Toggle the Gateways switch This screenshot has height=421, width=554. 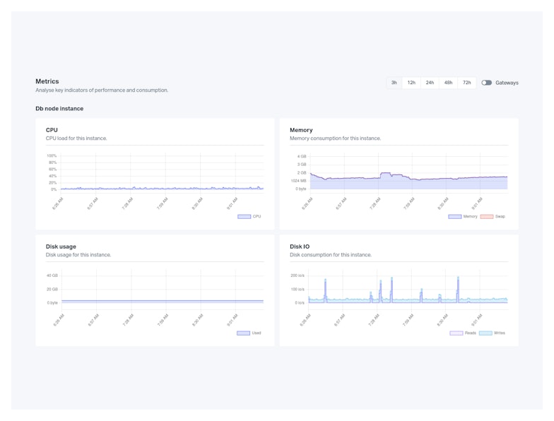click(x=487, y=83)
